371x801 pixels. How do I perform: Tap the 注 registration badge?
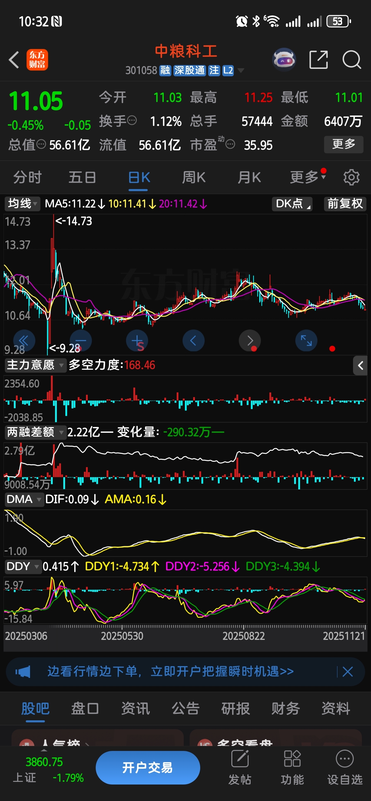pos(214,70)
